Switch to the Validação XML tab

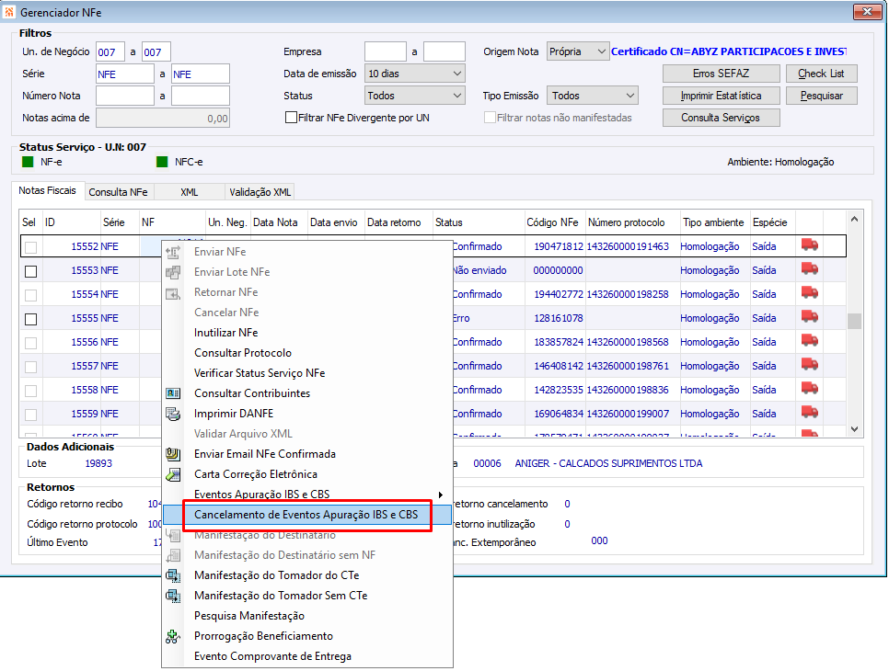260,192
